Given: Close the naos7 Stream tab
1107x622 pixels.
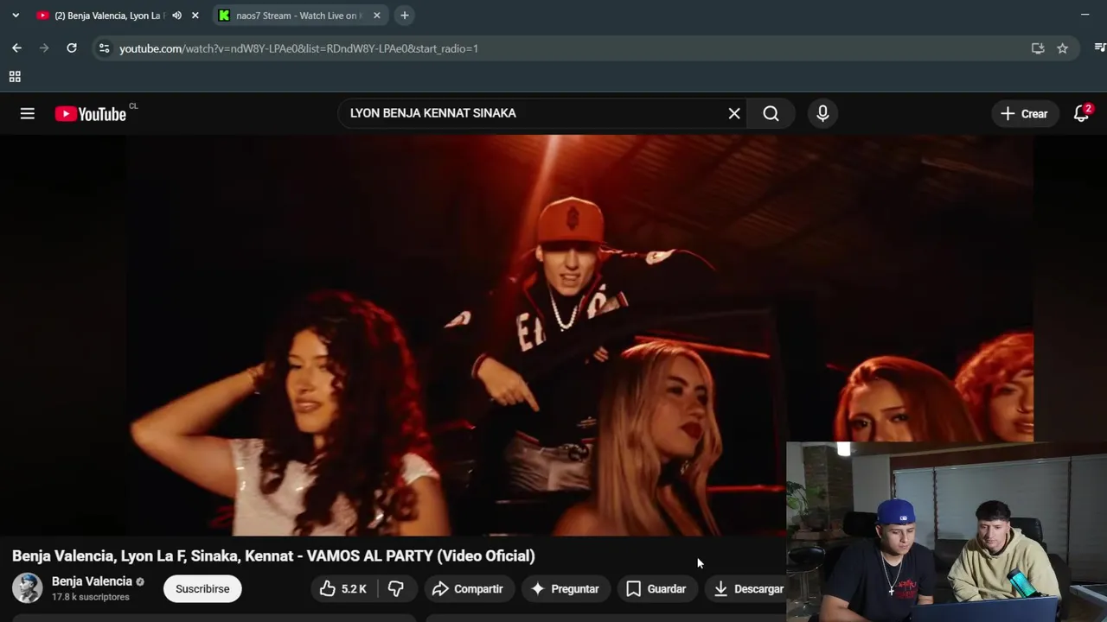Looking at the screenshot, I should (x=376, y=16).
